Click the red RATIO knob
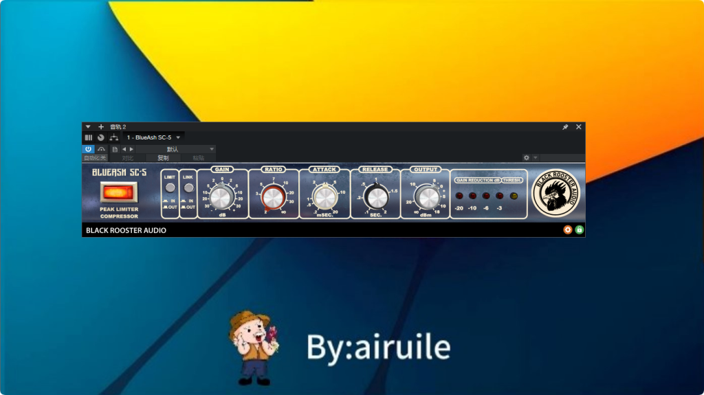The image size is (704, 395). [x=273, y=197]
